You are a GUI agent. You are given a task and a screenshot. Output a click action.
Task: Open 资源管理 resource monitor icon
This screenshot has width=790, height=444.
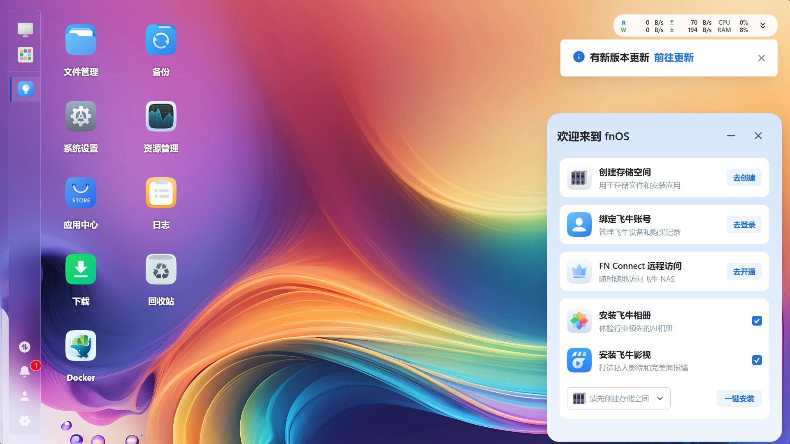point(161,116)
